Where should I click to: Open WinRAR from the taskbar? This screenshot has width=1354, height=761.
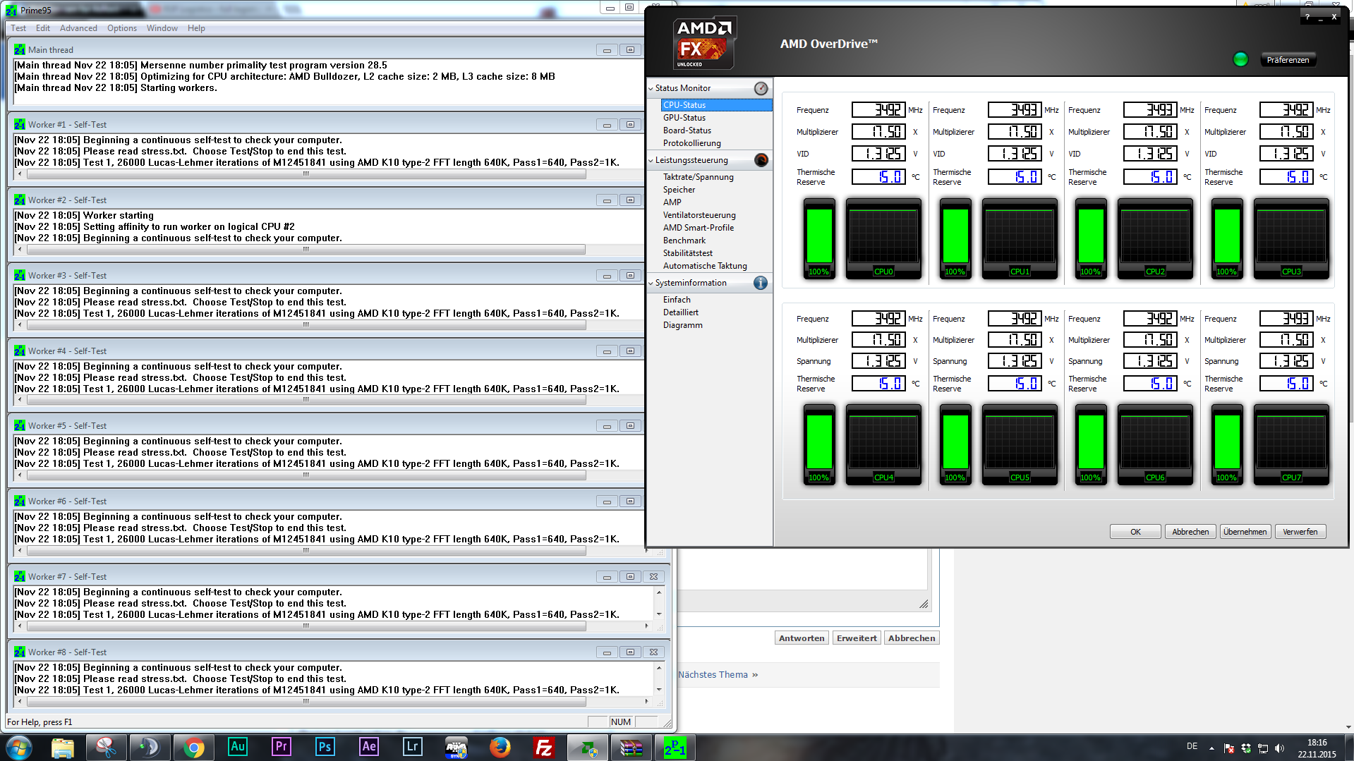[x=631, y=747]
